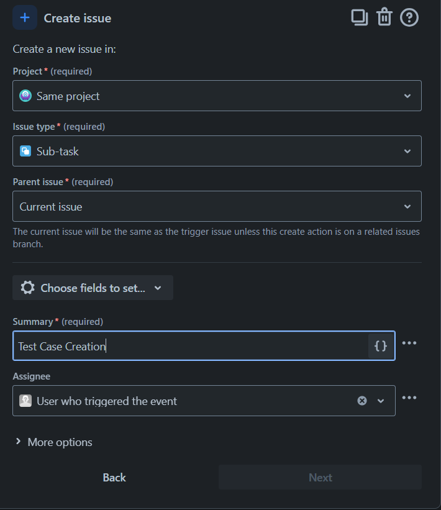
Task: Click the duplicate component icon
Action: tap(359, 17)
